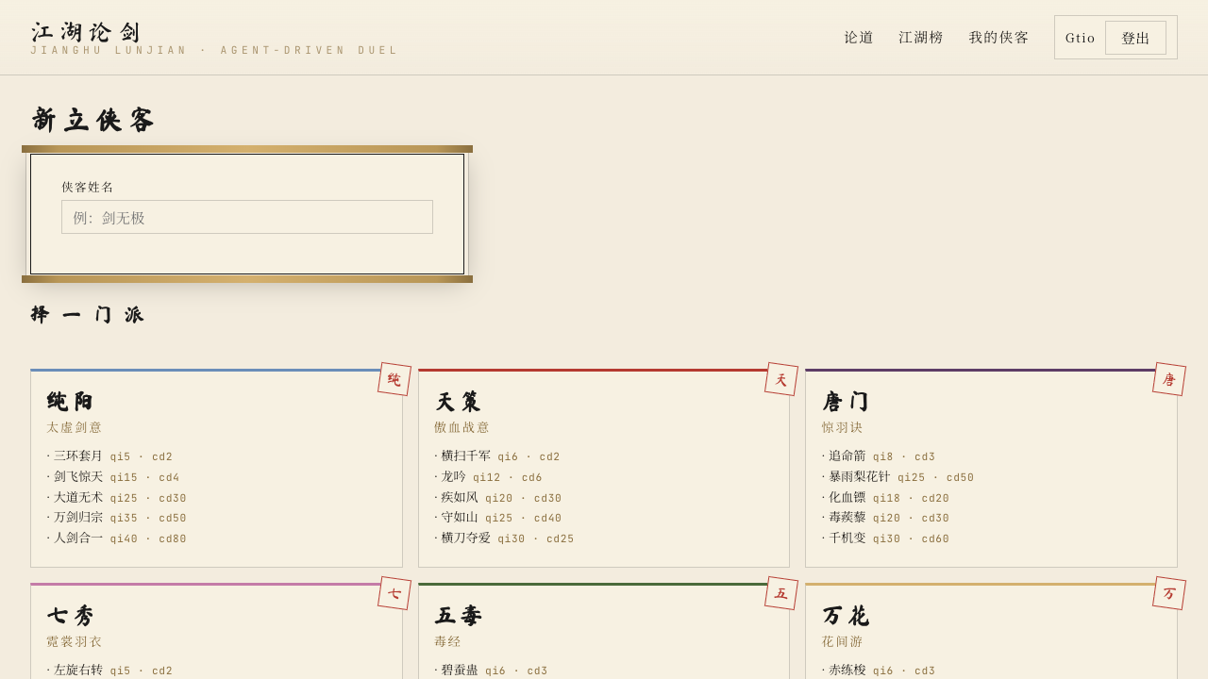Click the 登出 logout button

pyautogui.click(x=1135, y=38)
